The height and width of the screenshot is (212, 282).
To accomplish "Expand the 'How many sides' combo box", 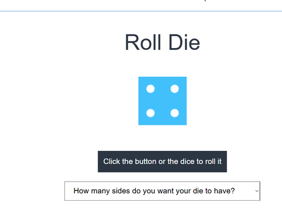I will point(162,191).
